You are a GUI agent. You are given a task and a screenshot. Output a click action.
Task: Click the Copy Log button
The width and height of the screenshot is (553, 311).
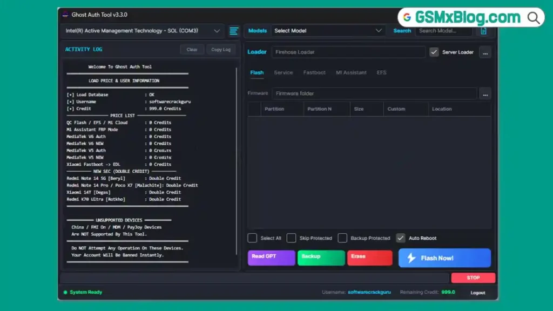(x=221, y=50)
